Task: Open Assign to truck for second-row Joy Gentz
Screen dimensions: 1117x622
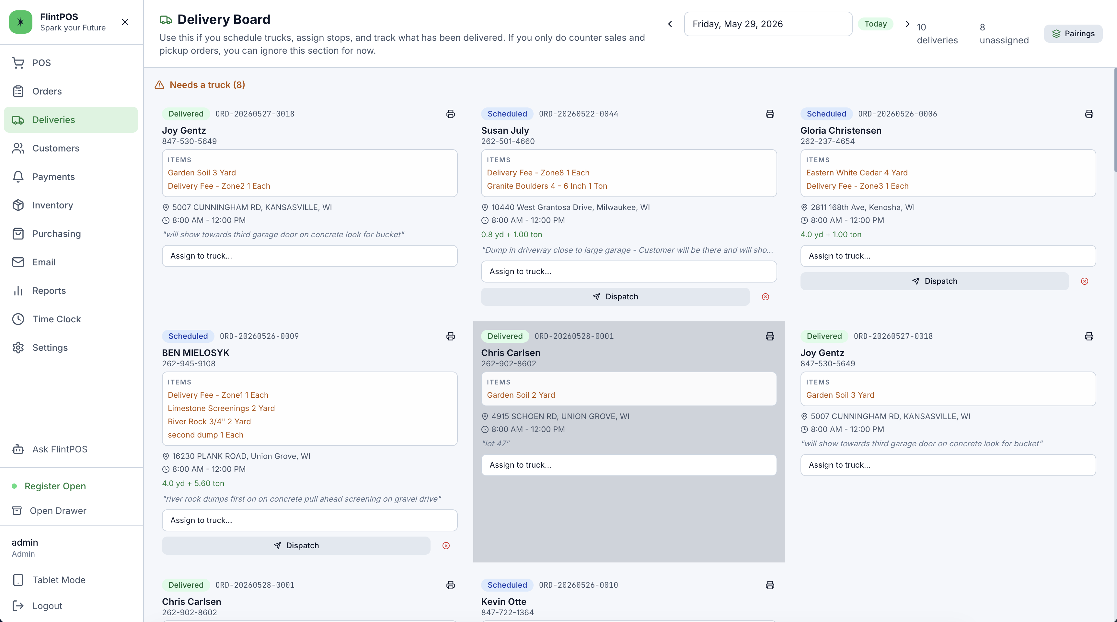Action: 948,465
